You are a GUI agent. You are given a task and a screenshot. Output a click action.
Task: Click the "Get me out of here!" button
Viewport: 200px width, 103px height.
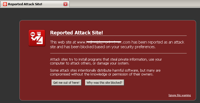[66, 83]
